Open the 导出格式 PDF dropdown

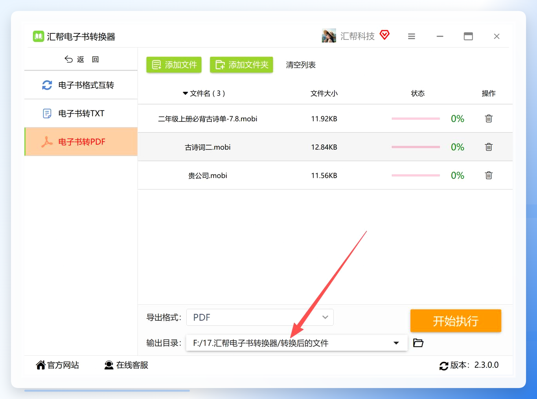click(x=260, y=317)
